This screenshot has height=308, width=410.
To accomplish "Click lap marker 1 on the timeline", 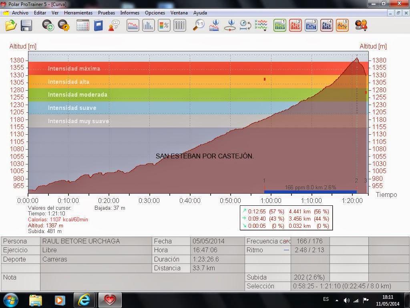I will click(264, 180).
